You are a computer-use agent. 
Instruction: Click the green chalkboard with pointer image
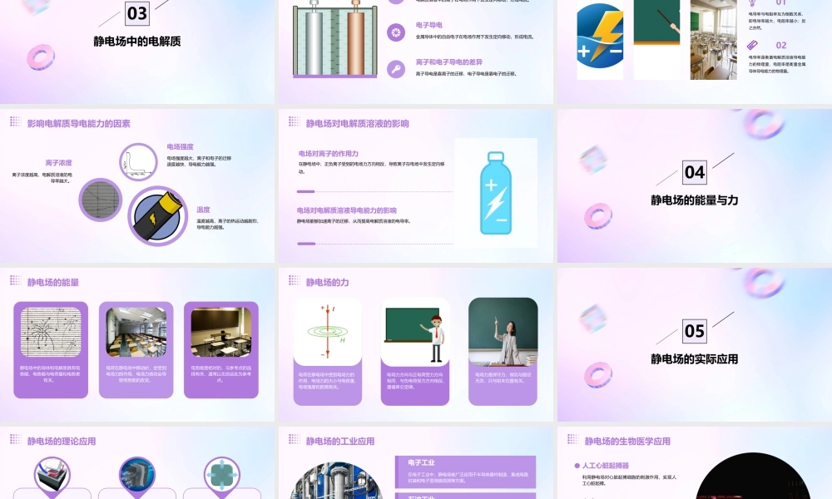[x=656, y=22]
